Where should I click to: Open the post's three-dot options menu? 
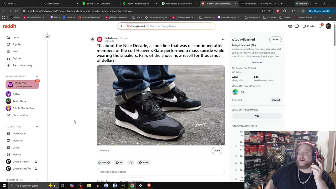pyautogui.click(x=223, y=39)
